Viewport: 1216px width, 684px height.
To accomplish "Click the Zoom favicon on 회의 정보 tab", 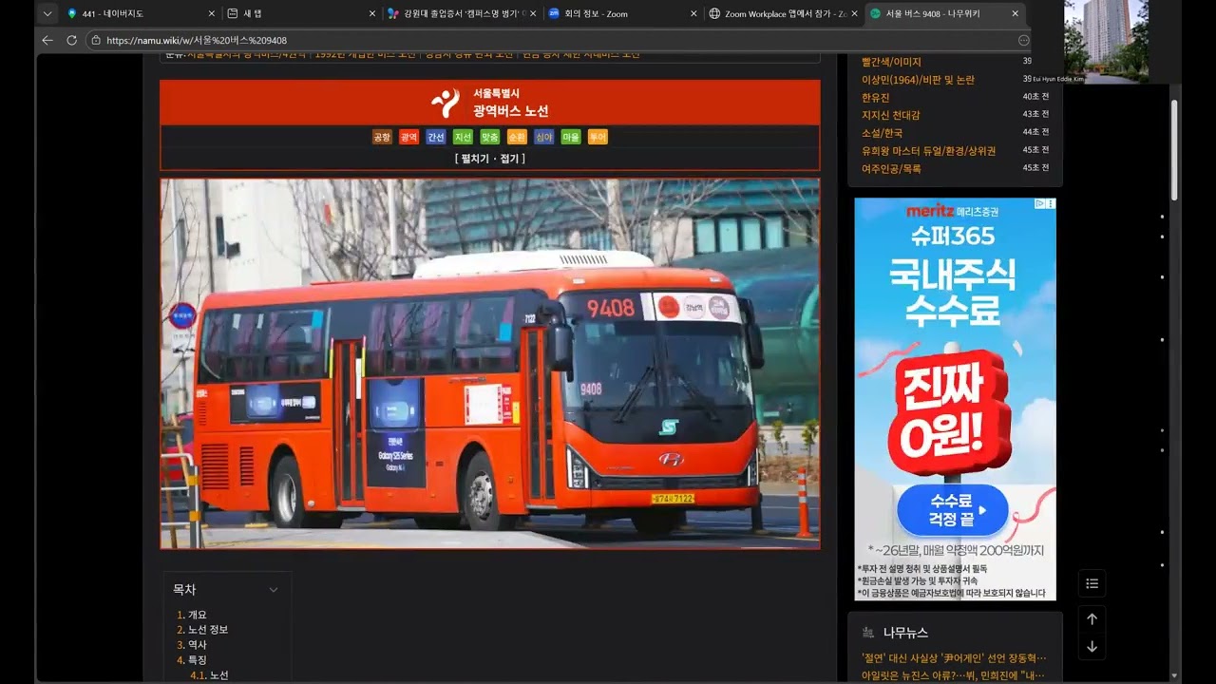I will [x=554, y=13].
